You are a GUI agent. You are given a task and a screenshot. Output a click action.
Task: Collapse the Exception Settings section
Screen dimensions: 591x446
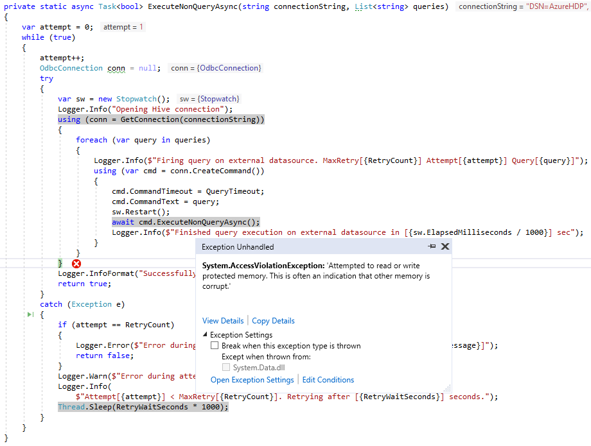[x=205, y=334]
